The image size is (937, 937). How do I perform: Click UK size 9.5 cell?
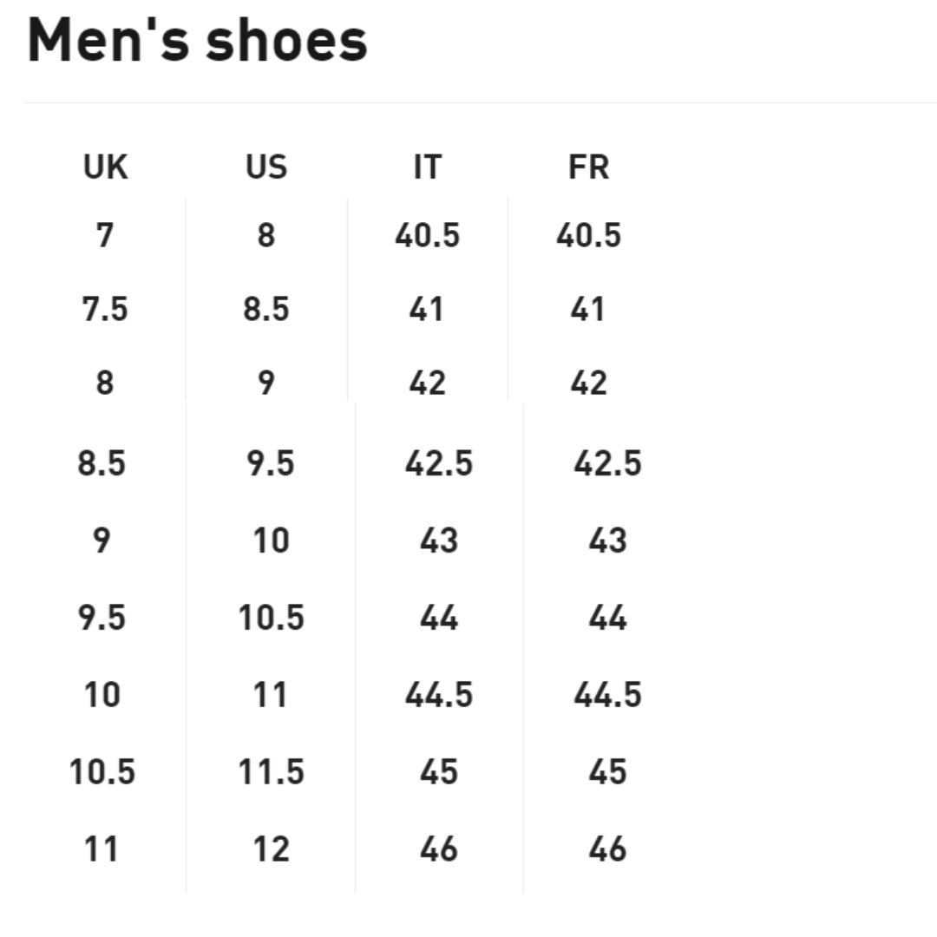click(102, 618)
